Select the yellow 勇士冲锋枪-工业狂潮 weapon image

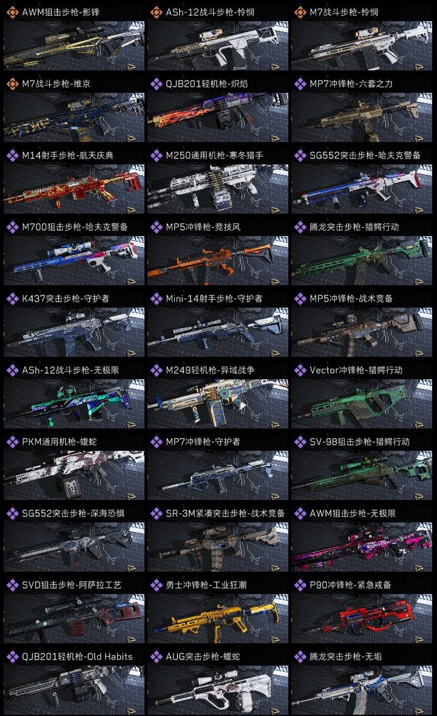[218, 619]
